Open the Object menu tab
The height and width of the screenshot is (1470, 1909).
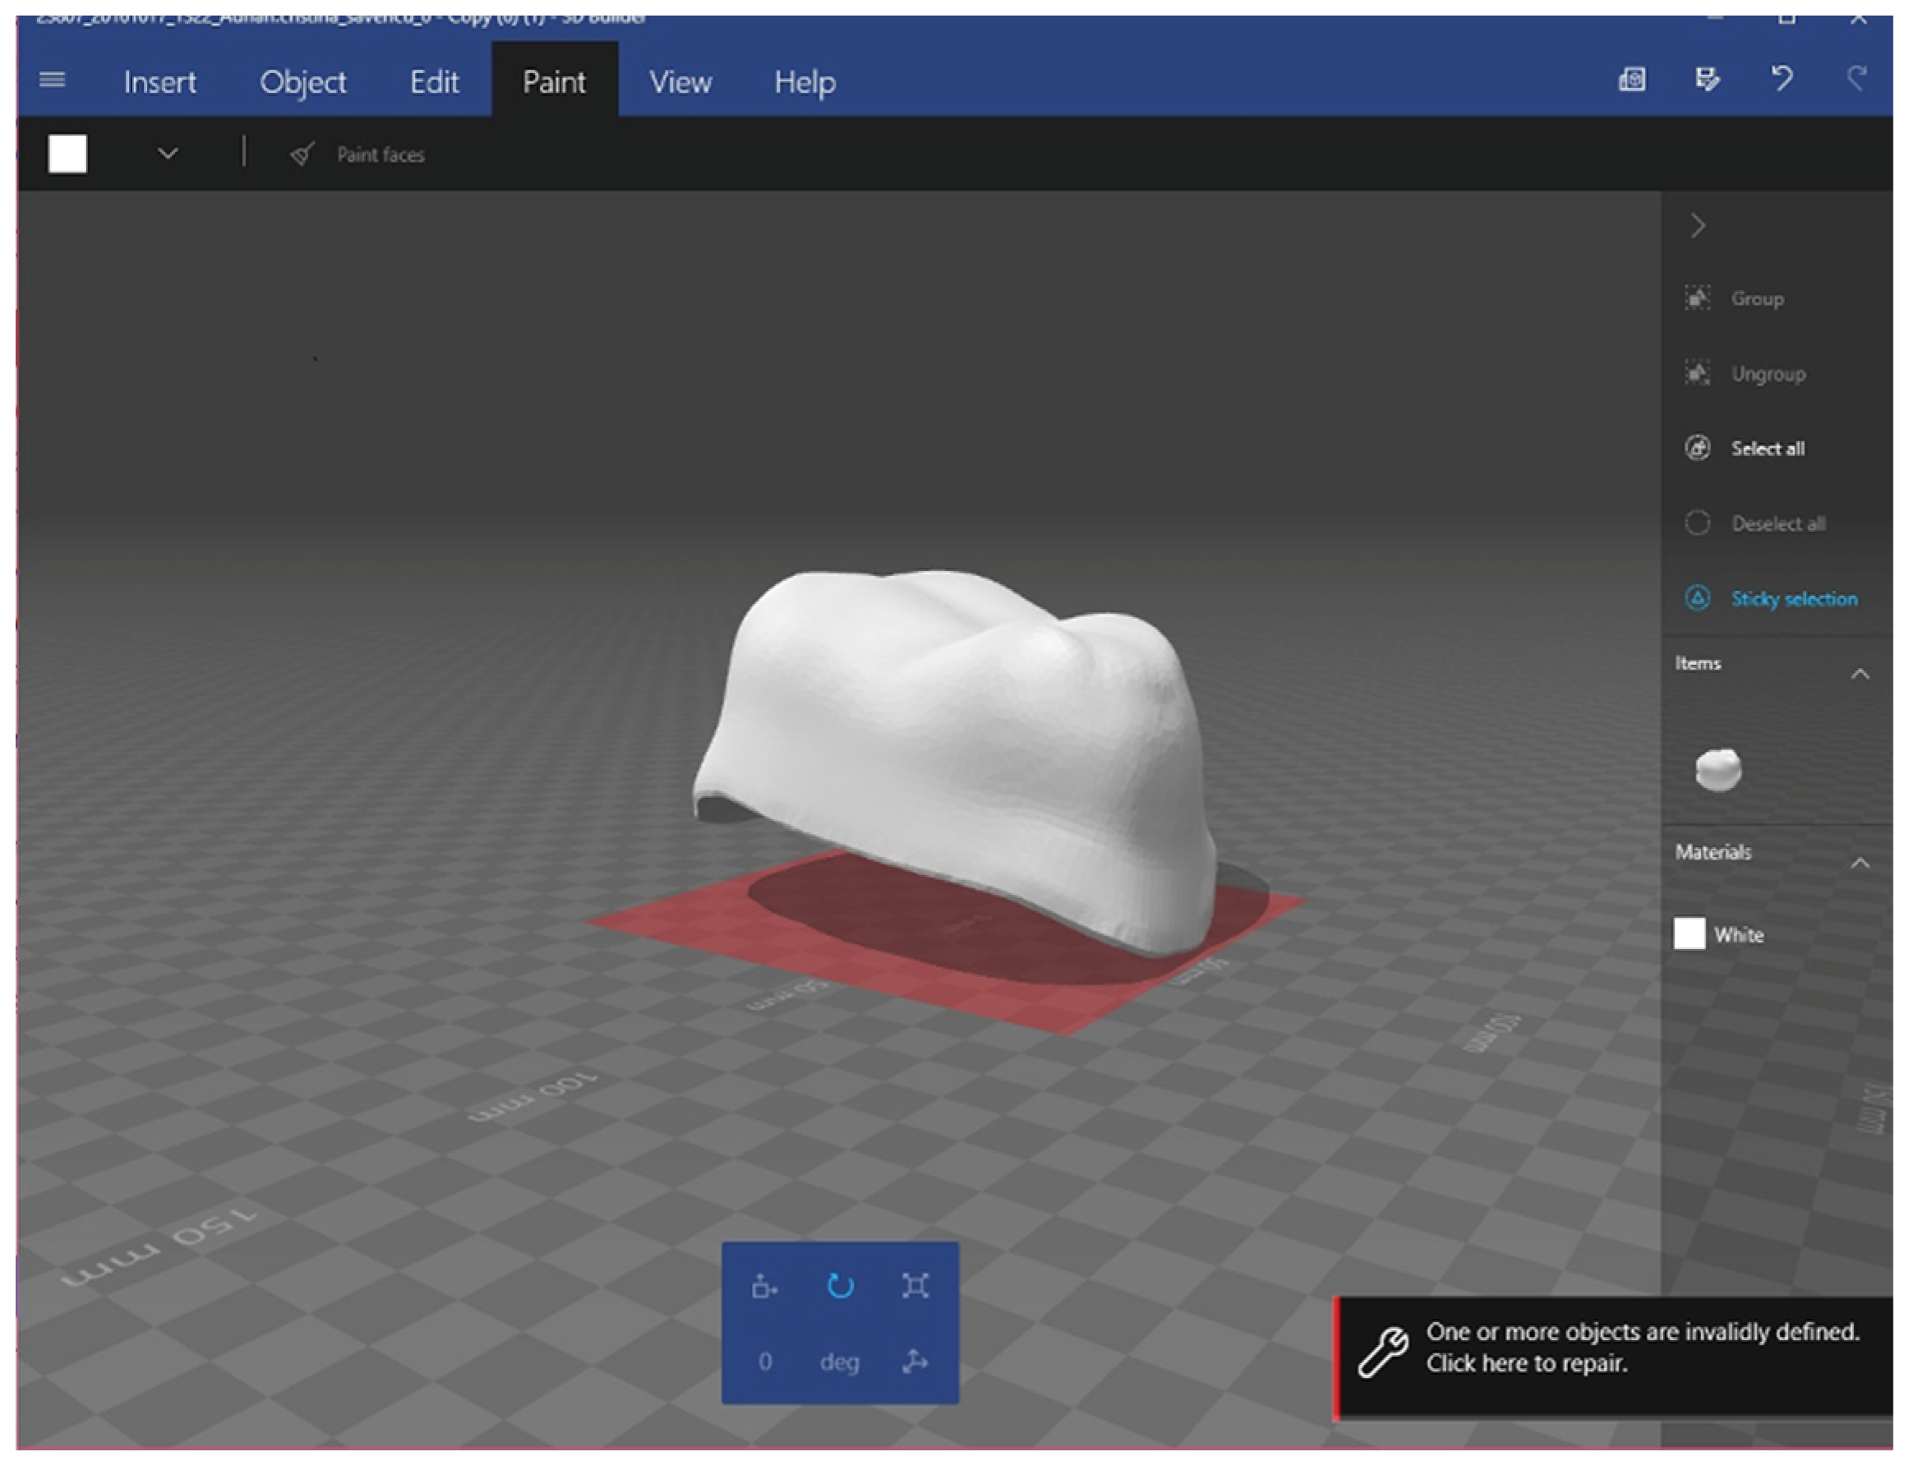coord(302,82)
